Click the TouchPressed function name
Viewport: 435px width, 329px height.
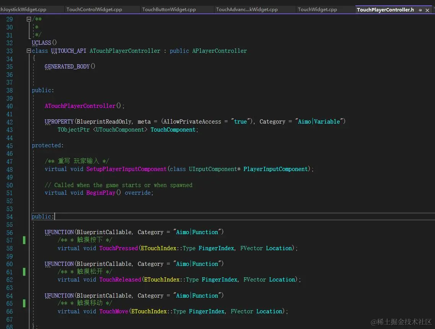click(x=119, y=248)
